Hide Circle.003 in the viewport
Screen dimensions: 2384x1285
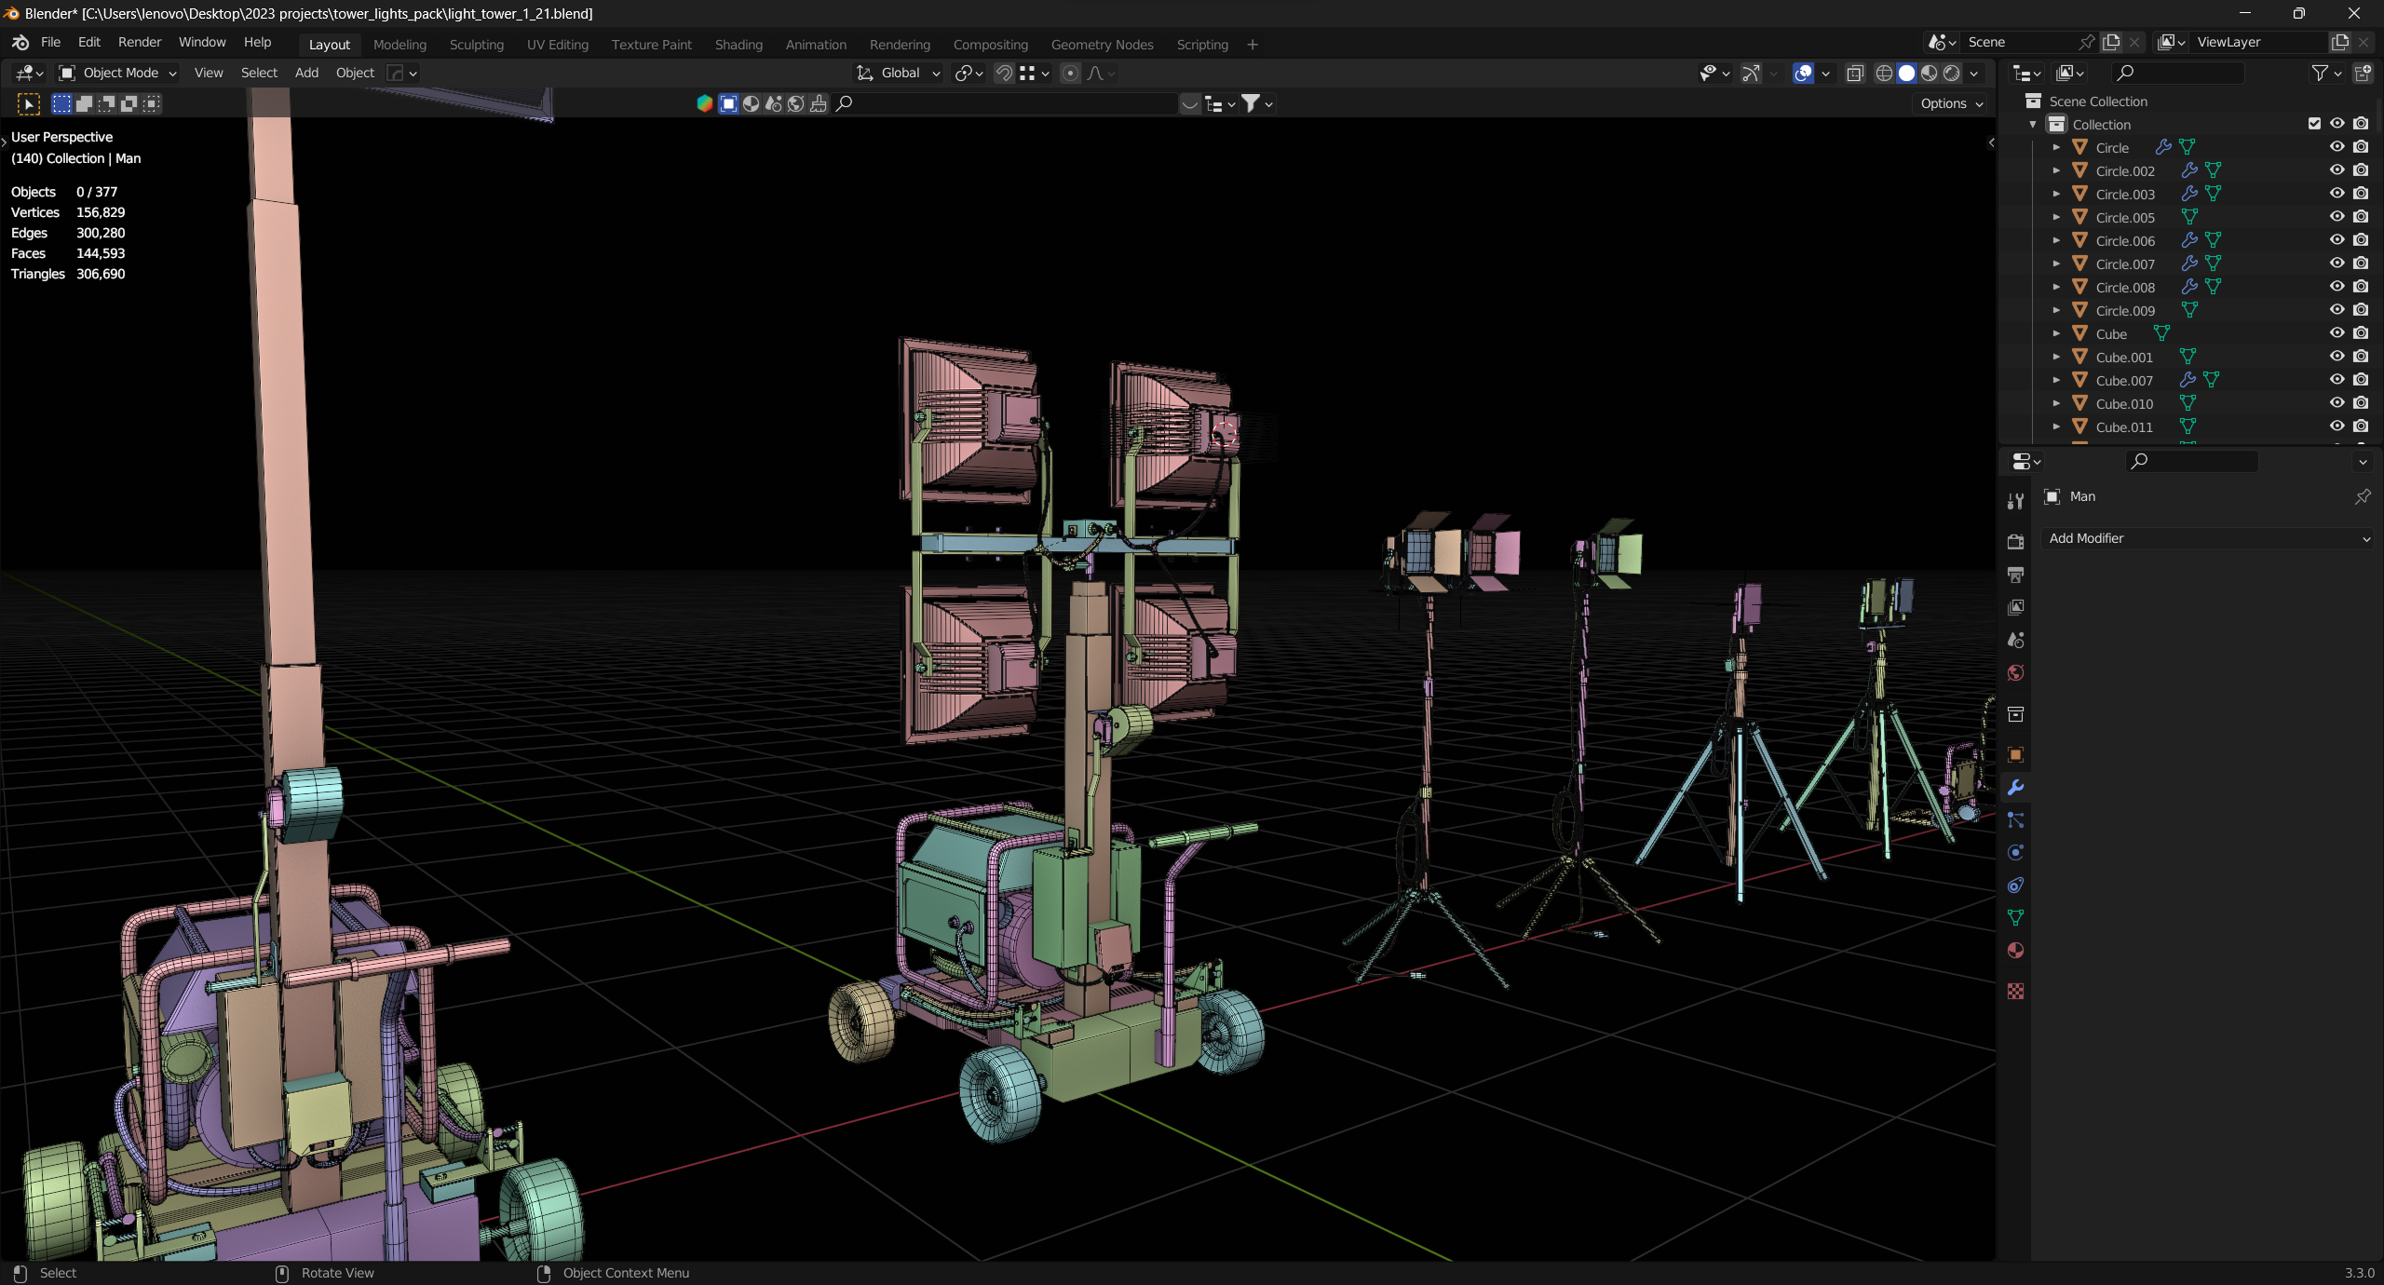2337,194
